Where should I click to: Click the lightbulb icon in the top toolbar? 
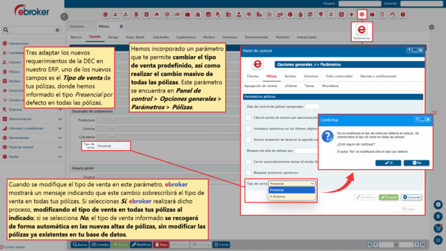click(x=352, y=15)
